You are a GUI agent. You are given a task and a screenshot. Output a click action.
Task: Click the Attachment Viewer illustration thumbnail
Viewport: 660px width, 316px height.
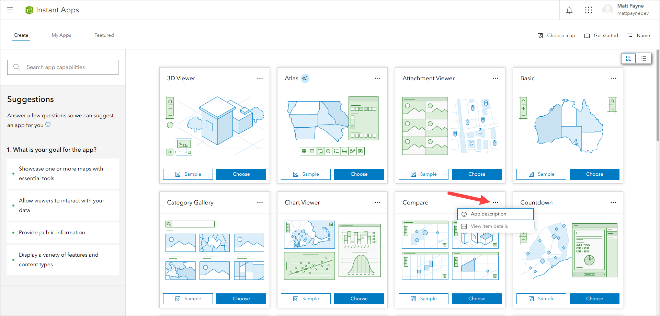tap(450, 126)
